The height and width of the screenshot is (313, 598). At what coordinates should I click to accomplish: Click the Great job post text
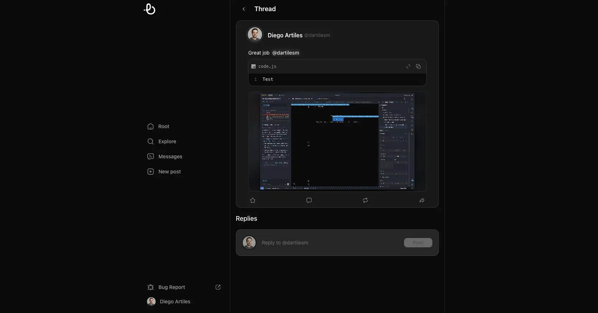tap(259, 53)
